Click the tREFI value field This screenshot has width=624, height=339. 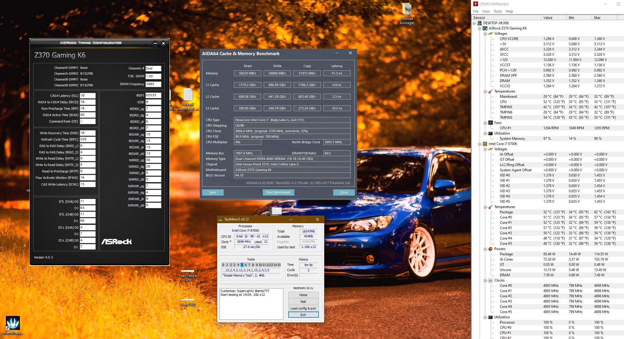(153, 95)
